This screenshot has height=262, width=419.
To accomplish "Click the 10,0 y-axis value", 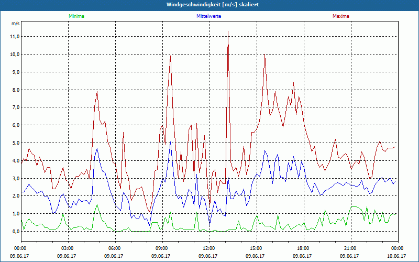I will 15,54.
